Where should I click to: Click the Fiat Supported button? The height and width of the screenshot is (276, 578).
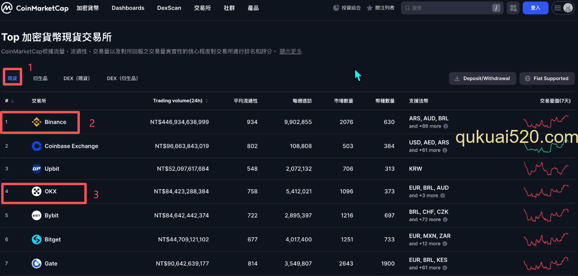(x=547, y=78)
